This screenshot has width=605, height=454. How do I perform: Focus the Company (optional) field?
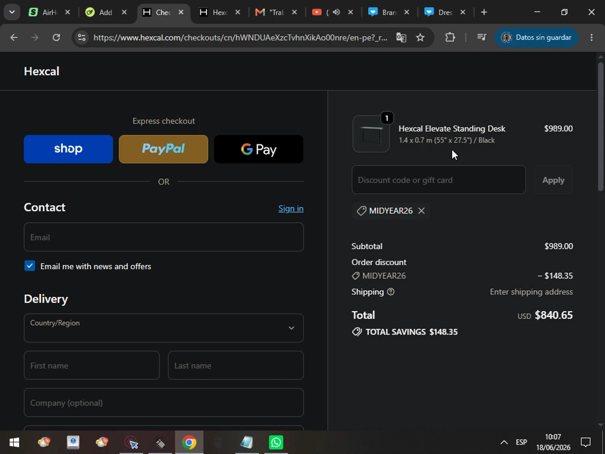tap(164, 403)
